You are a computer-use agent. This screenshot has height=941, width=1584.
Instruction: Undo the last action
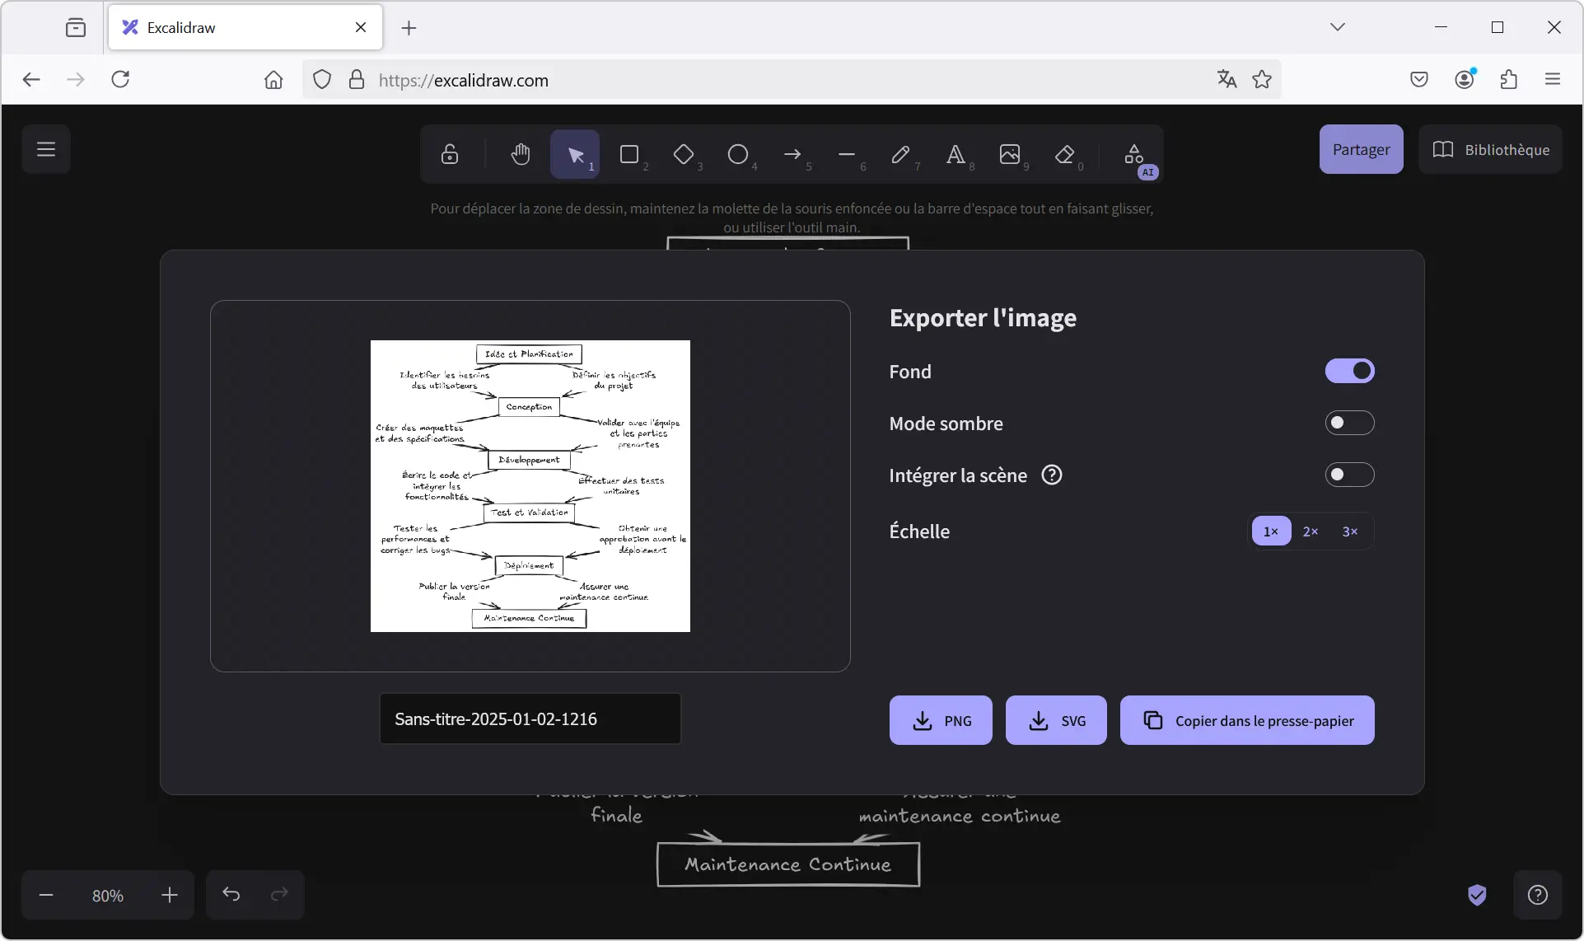231,895
